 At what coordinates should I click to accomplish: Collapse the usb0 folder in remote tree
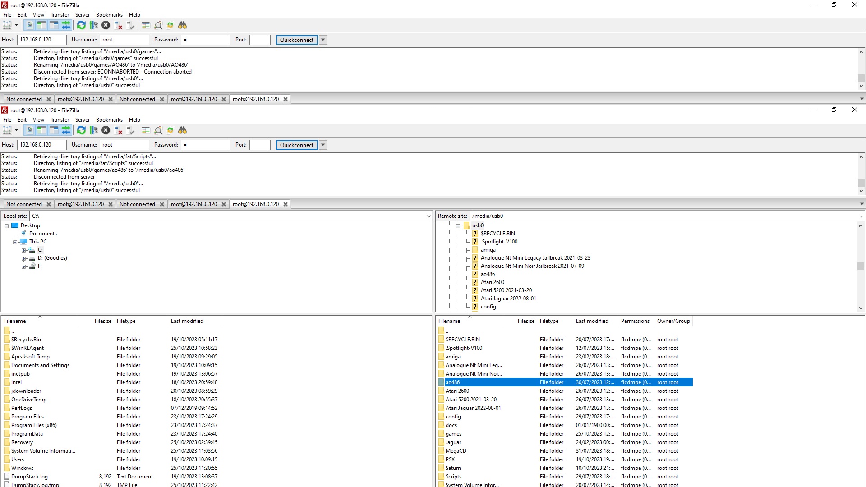coord(458,226)
